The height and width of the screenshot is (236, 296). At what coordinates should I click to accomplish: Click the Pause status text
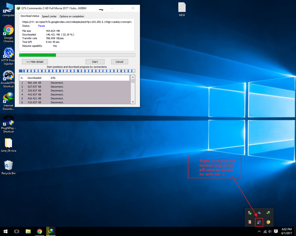[42, 26]
